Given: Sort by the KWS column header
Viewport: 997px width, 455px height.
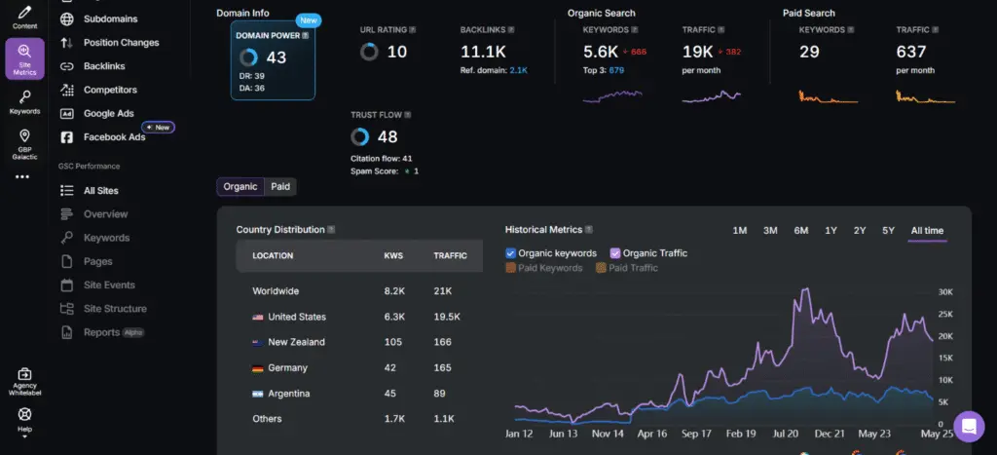Looking at the screenshot, I should tap(393, 256).
